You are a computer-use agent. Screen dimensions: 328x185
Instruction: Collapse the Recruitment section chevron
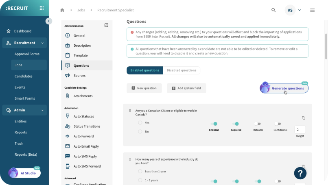(x=42, y=43)
